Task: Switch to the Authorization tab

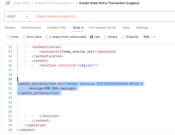Action: (31, 28)
